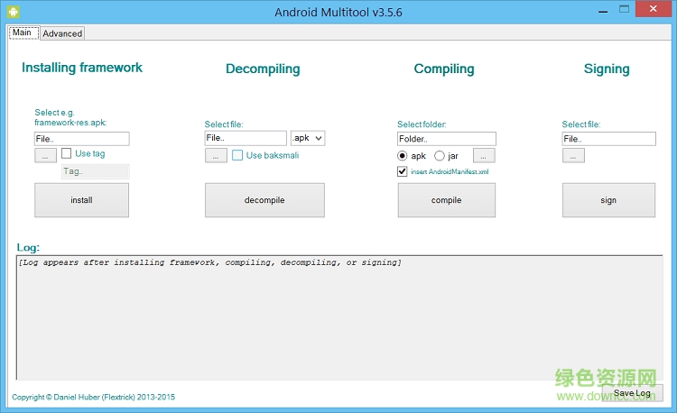Minimize the Android Multitool window

pyautogui.click(x=603, y=11)
